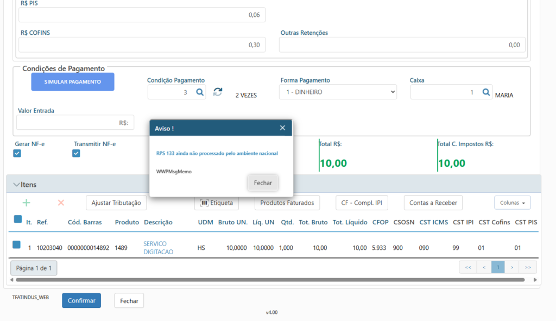The width and height of the screenshot is (556, 321).
Task: Click the Etiqueta barcode button
Action: coord(217,203)
